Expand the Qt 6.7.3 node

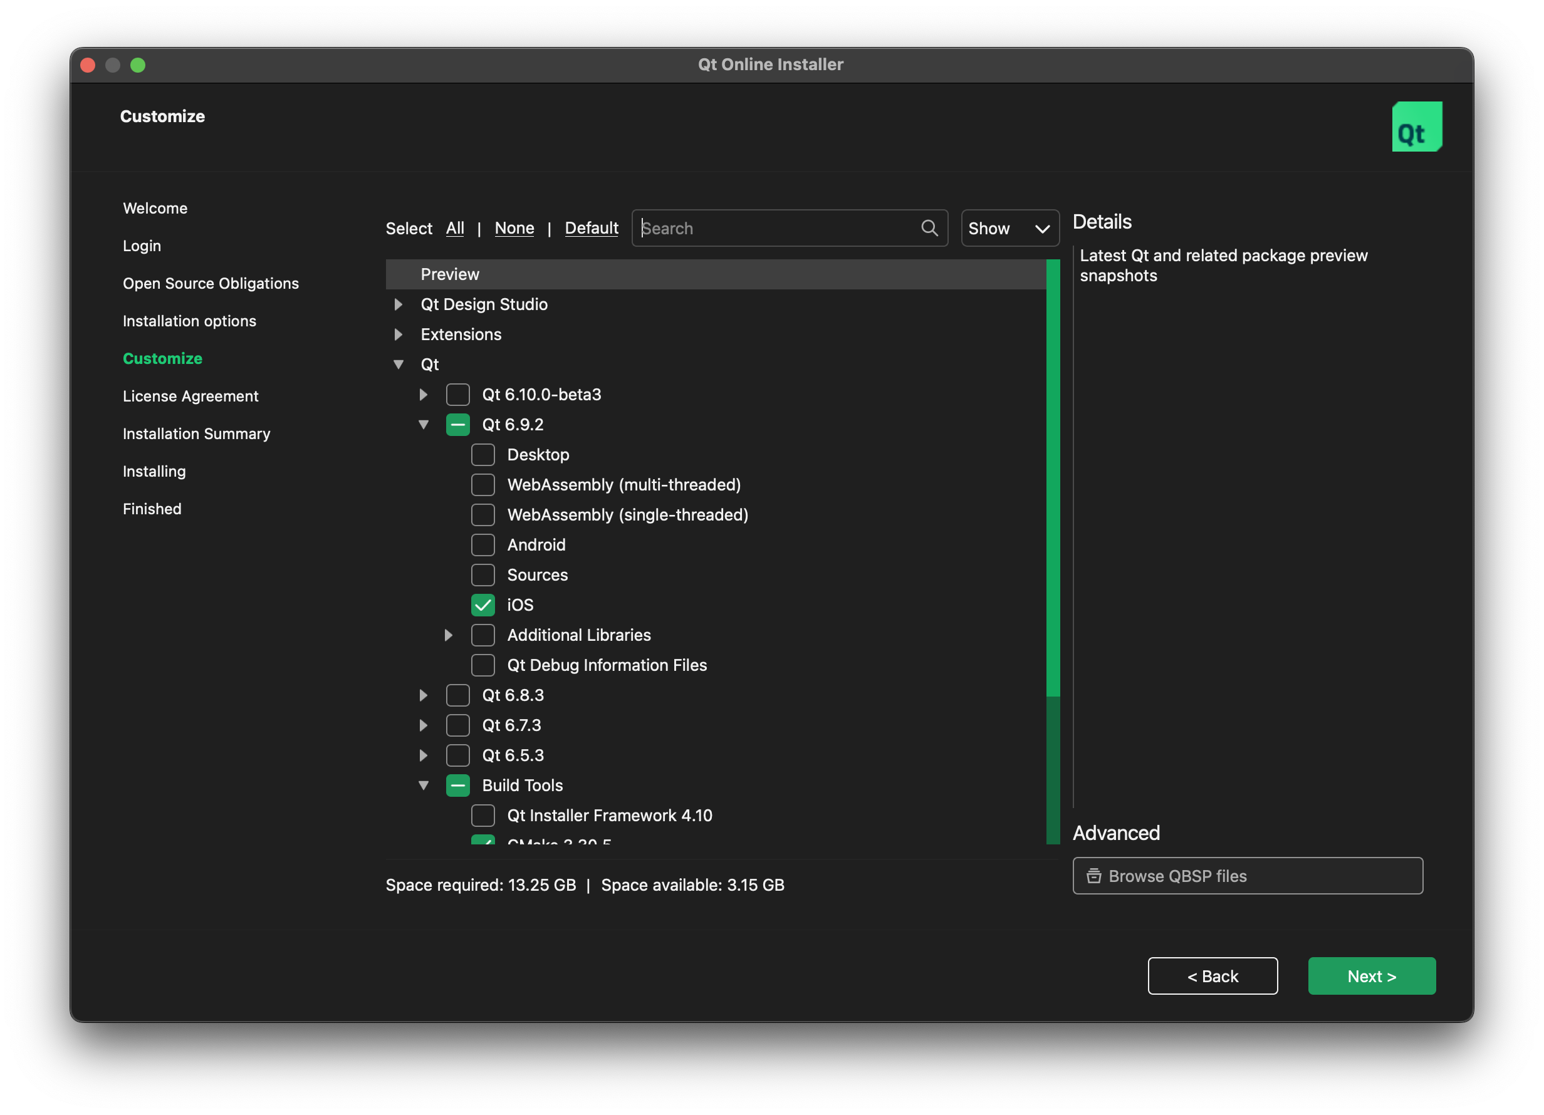(424, 725)
